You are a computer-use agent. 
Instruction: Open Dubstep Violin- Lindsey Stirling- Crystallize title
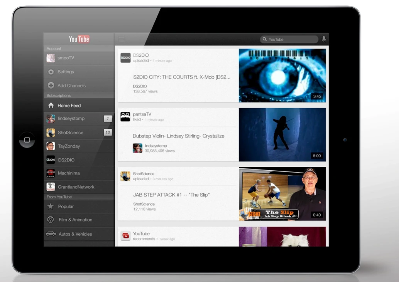178,136
